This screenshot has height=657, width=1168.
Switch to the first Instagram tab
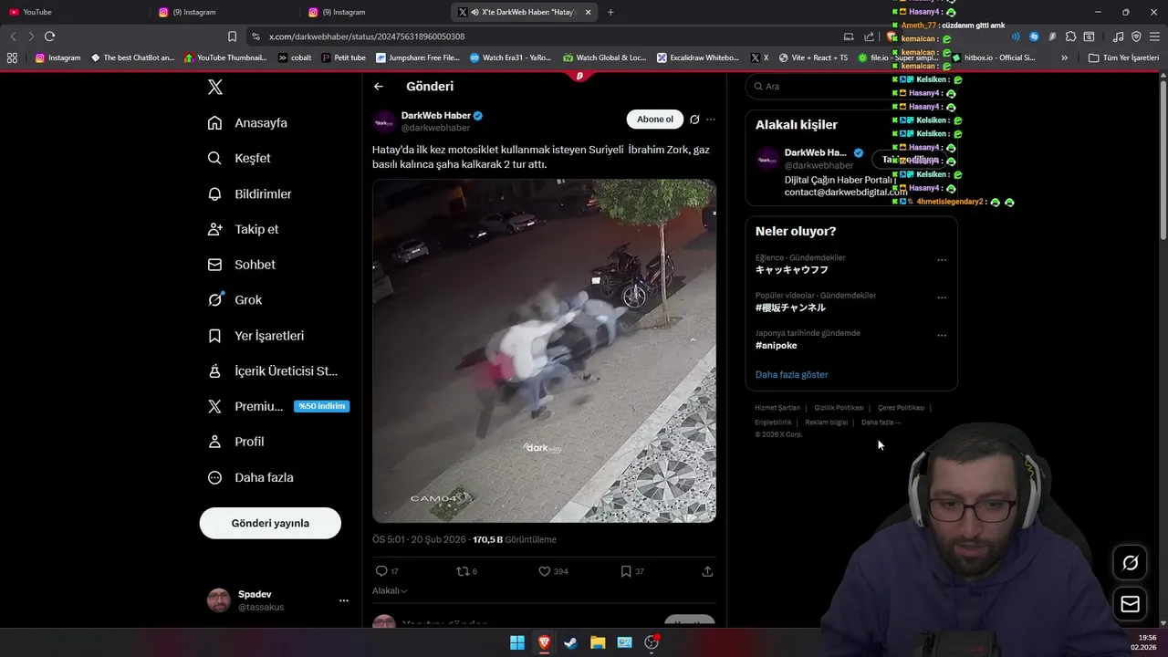click(224, 12)
